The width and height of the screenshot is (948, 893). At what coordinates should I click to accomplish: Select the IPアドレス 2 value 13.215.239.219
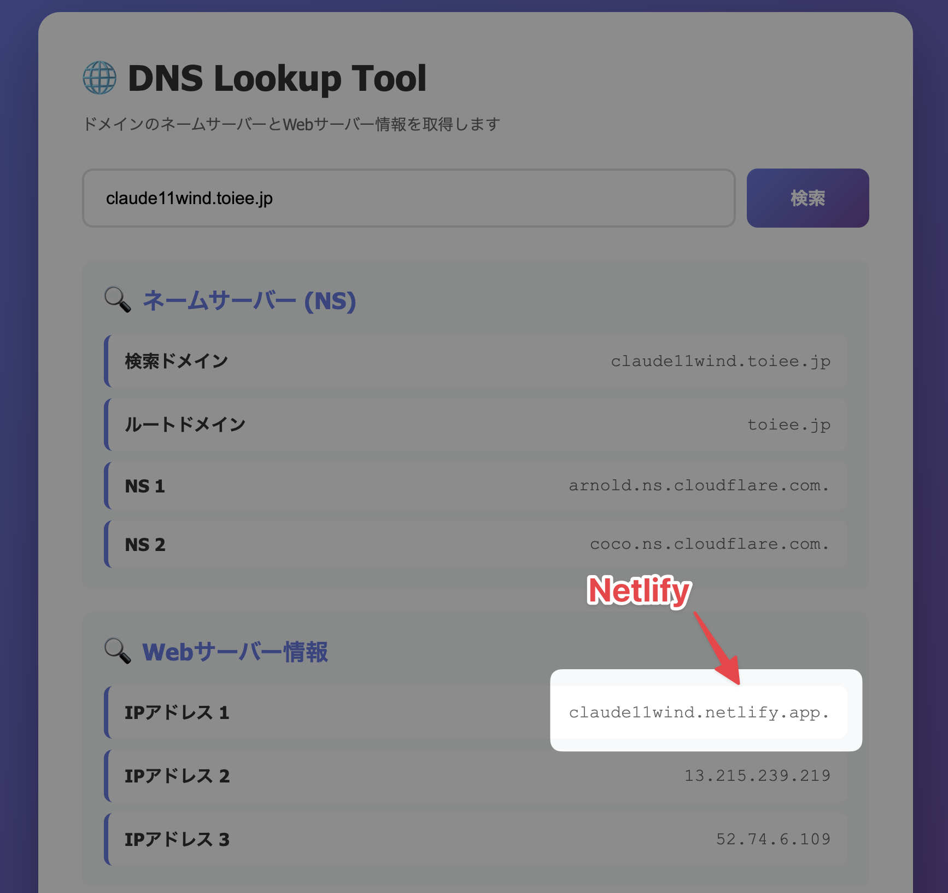758,775
